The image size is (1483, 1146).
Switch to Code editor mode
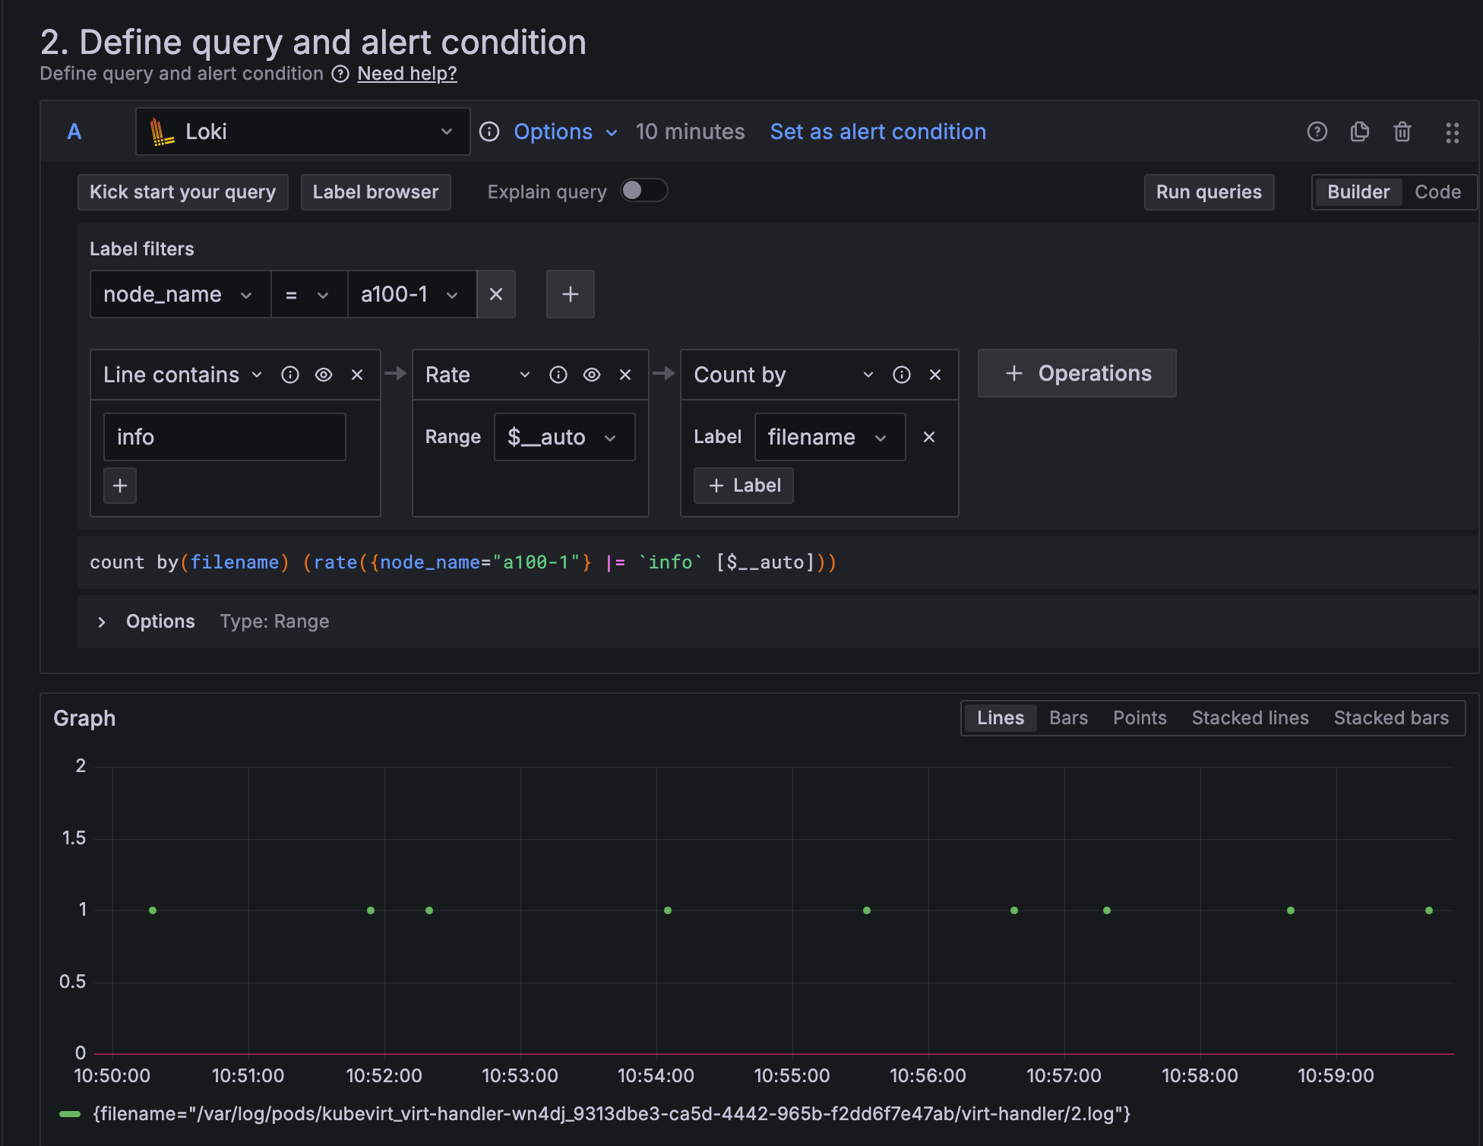click(1437, 192)
